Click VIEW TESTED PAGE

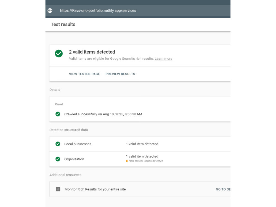click(x=84, y=74)
